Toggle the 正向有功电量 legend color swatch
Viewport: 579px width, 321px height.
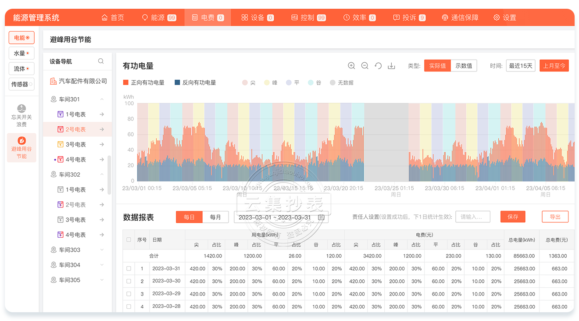click(x=126, y=82)
